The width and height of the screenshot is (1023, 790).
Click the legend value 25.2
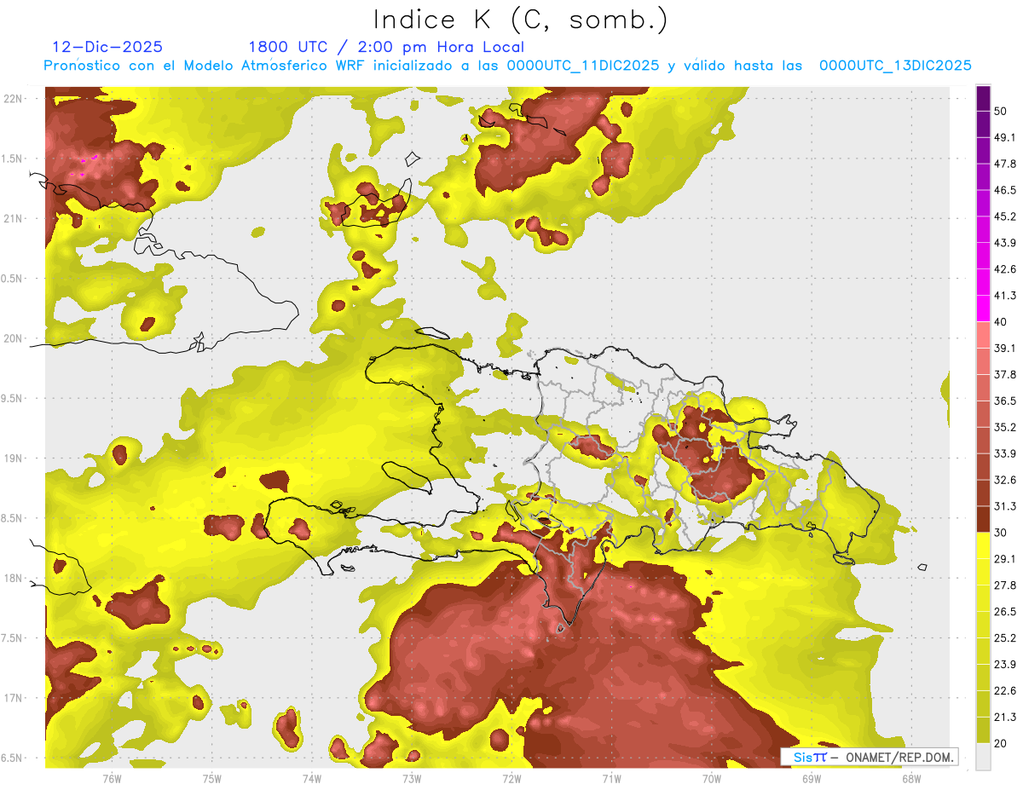click(x=1005, y=637)
